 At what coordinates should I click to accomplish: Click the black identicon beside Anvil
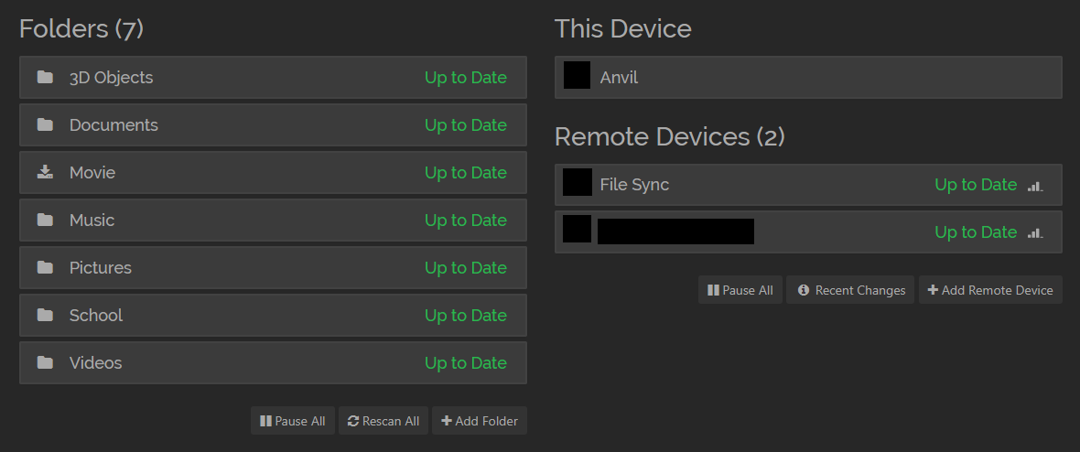coord(577,75)
